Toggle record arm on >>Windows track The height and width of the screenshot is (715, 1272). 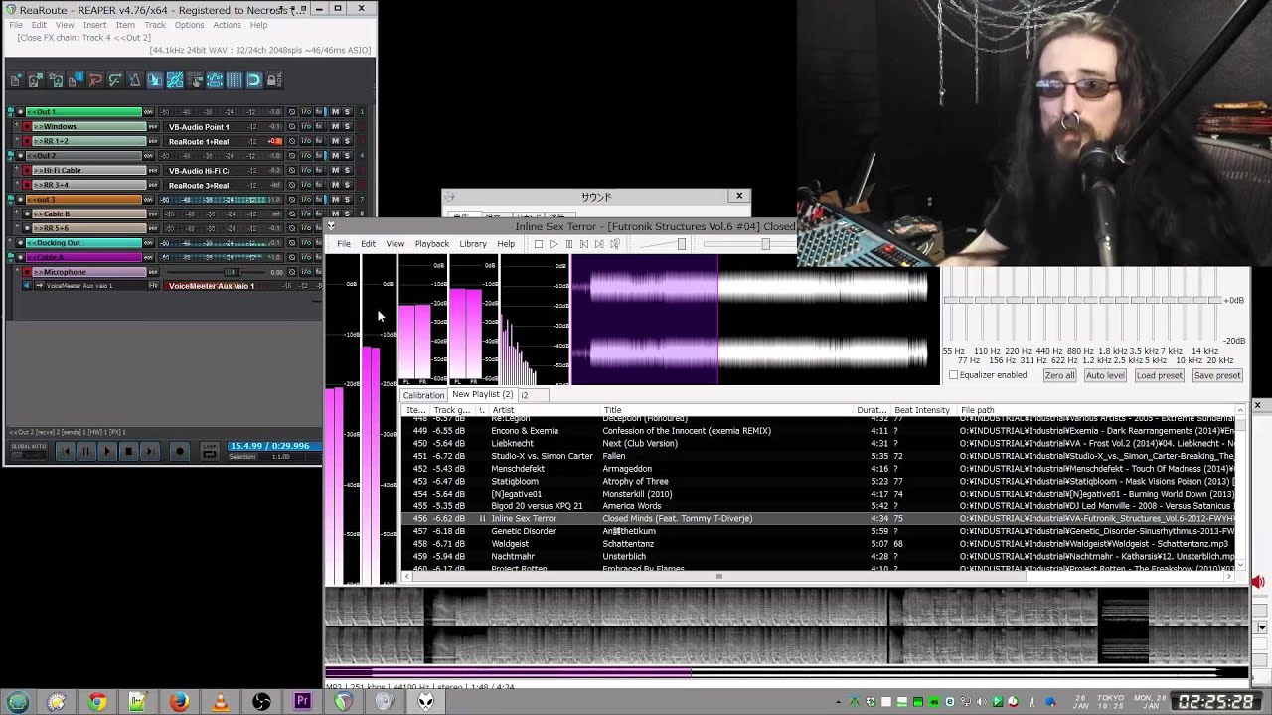click(x=27, y=126)
